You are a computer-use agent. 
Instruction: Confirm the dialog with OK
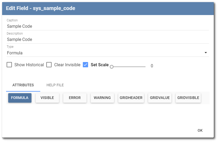click(x=200, y=130)
